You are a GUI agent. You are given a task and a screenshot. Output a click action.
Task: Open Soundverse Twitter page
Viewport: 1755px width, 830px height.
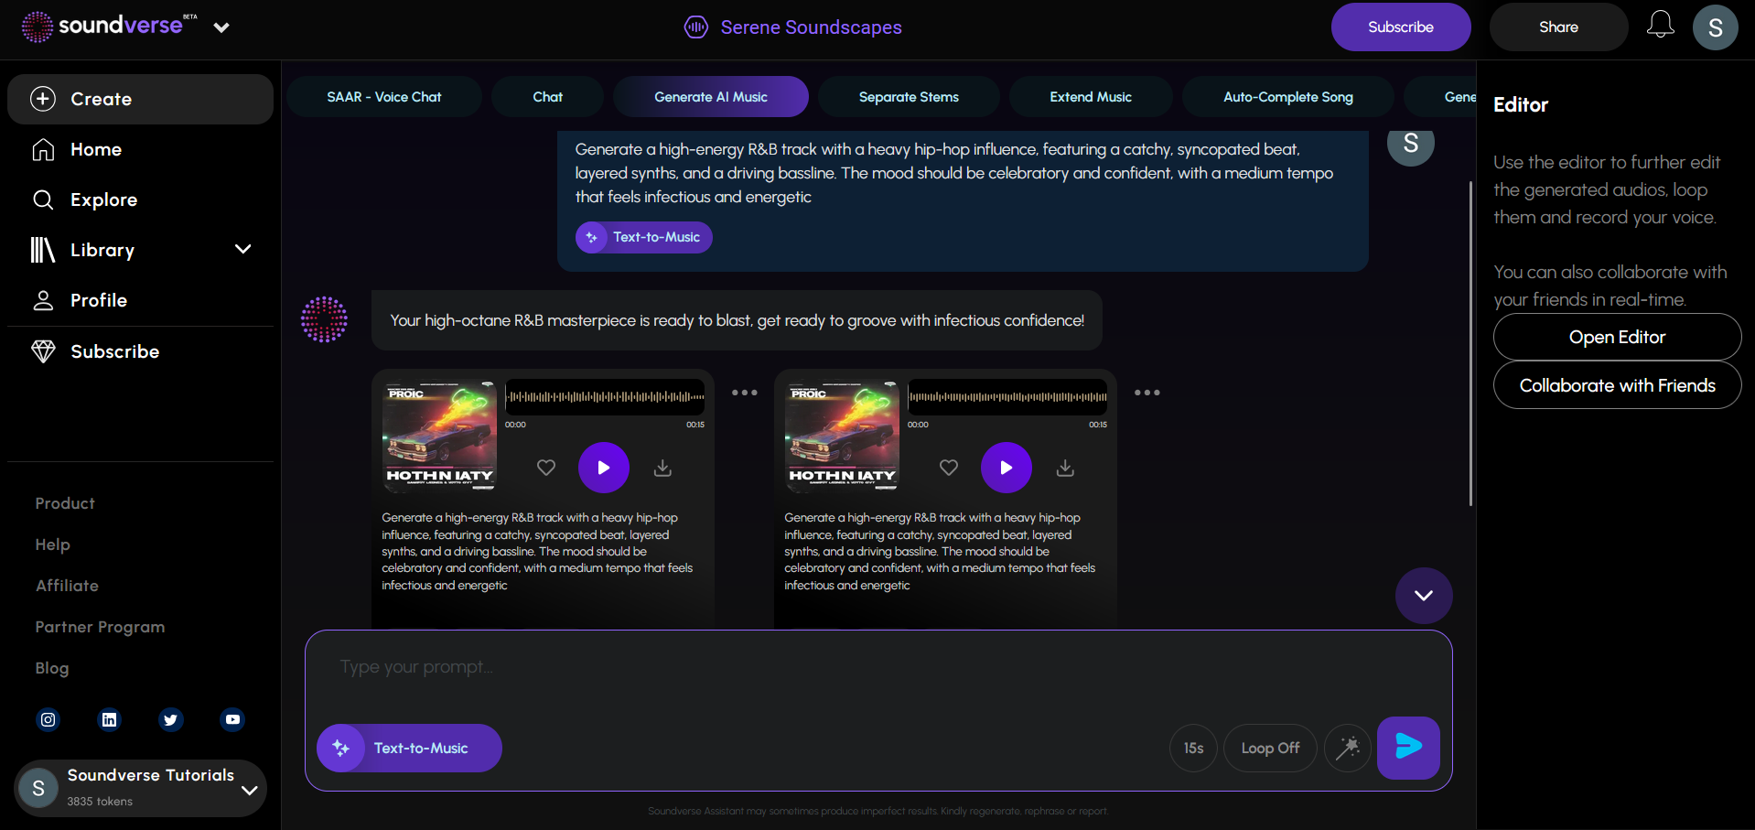[x=170, y=719]
